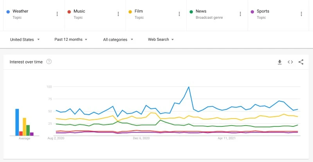The height and width of the screenshot is (162, 313).
Task: Click the highest peak of the blue line
Action: (189, 87)
